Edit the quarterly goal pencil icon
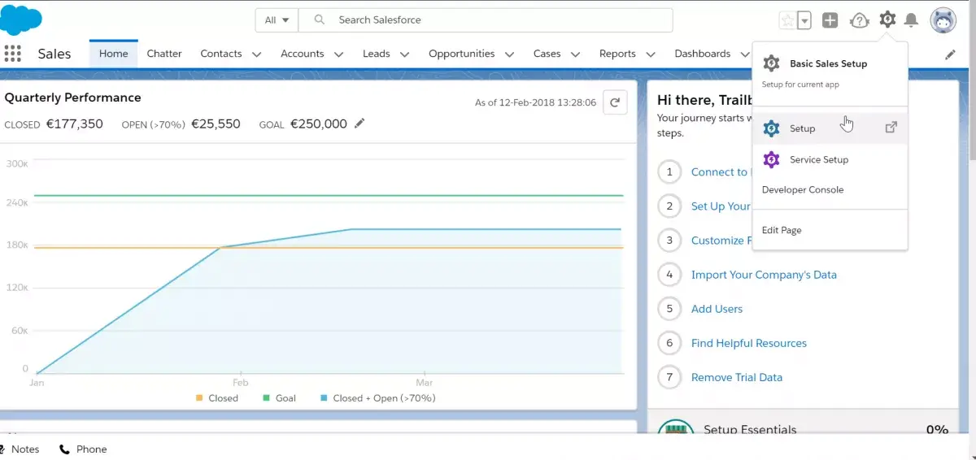 [x=359, y=124]
